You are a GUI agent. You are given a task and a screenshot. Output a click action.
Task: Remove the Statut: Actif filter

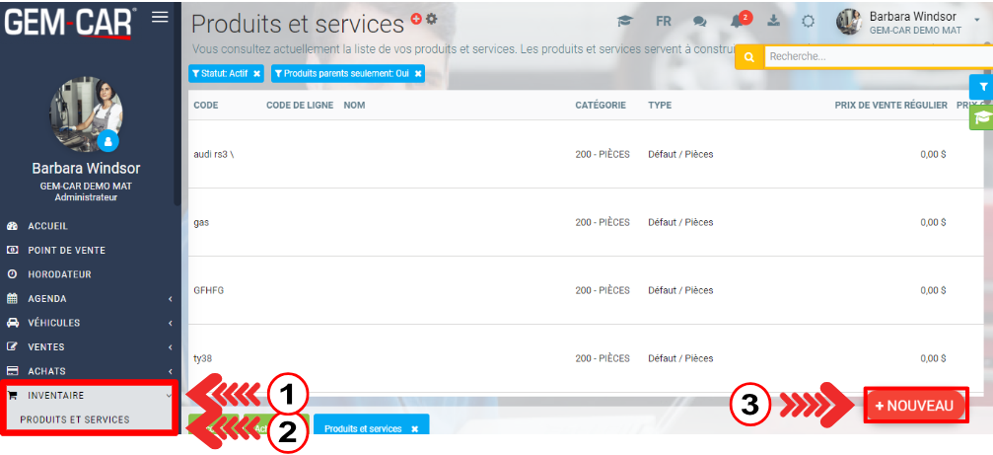(257, 73)
